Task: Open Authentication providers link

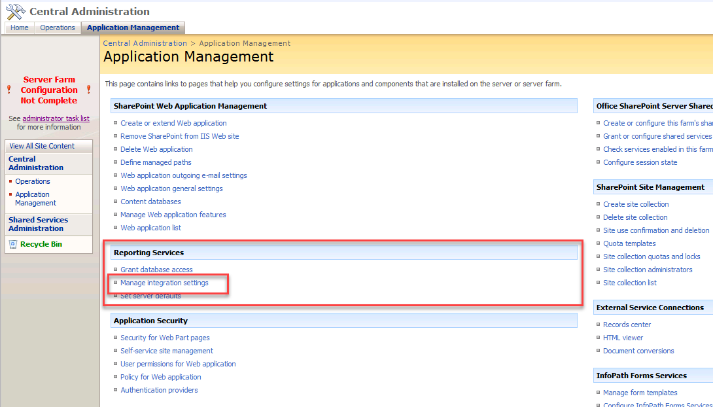Action: (x=159, y=390)
